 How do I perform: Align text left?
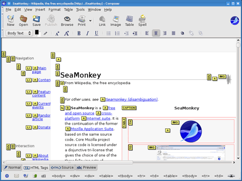pyautogui.click(x=147, y=33)
